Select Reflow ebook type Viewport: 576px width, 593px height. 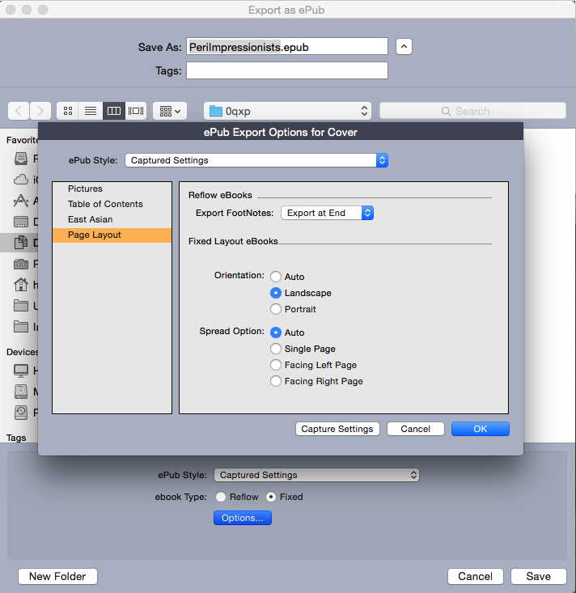pos(221,497)
